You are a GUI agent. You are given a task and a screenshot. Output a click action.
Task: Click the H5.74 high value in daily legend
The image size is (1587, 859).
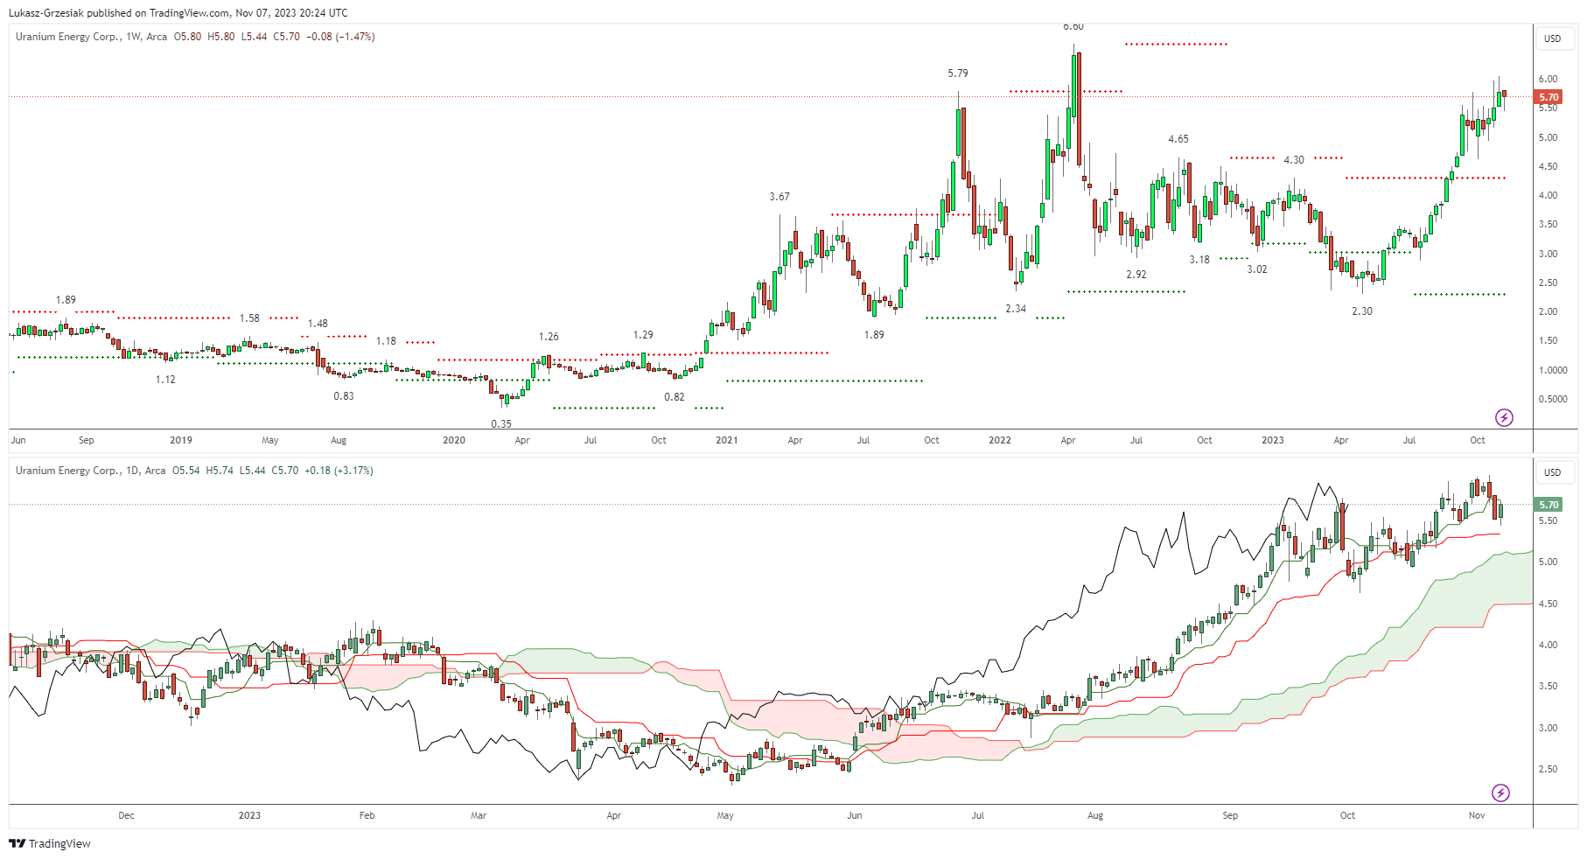click(x=220, y=471)
